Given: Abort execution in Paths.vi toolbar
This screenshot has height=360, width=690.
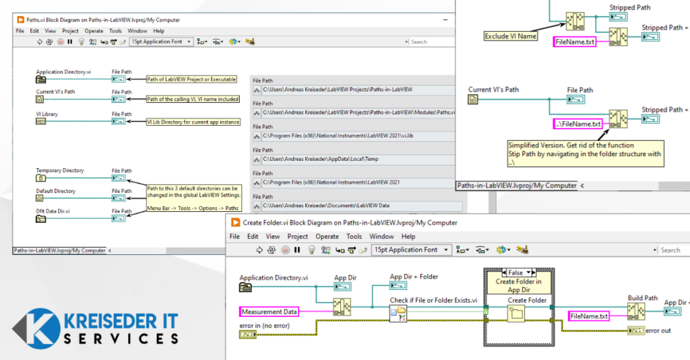Looking at the screenshot, I should pyautogui.click(x=60, y=42).
